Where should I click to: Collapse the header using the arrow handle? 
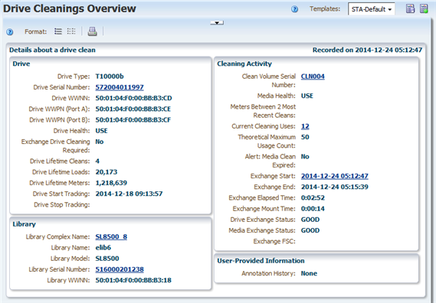pos(217,23)
